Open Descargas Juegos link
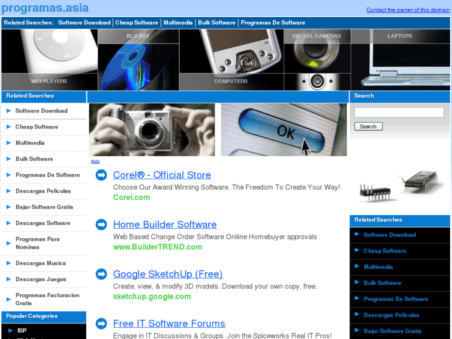Image resolution: width=452 pixels, height=339 pixels. pos(41,279)
